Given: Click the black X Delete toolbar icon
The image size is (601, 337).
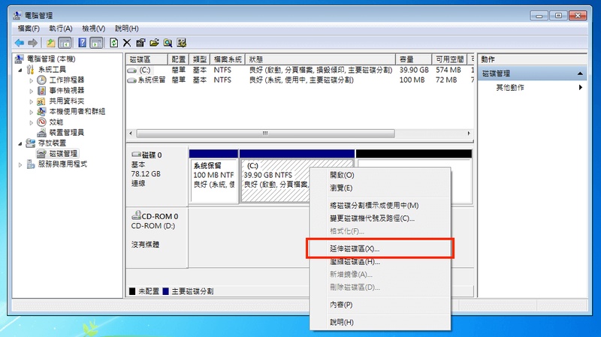Looking at the screenshot, I should point(127,43).
